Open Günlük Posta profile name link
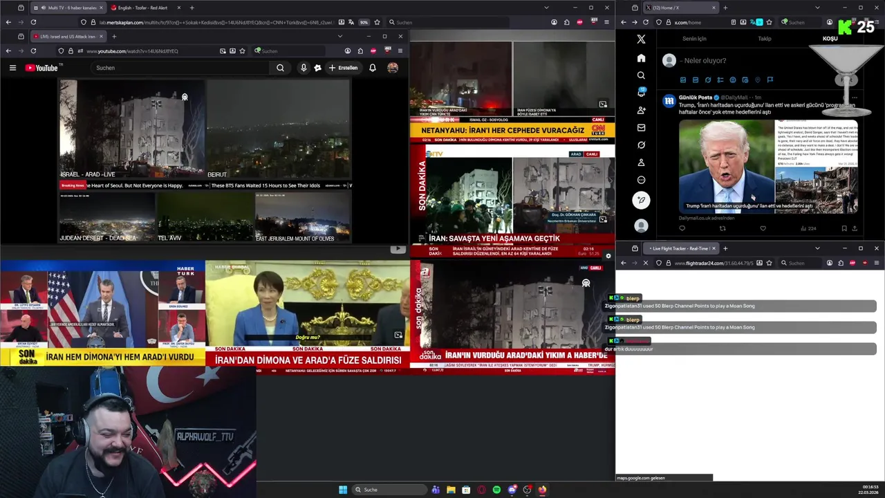Viewport: 885px width, 498px height. (695, 98)
